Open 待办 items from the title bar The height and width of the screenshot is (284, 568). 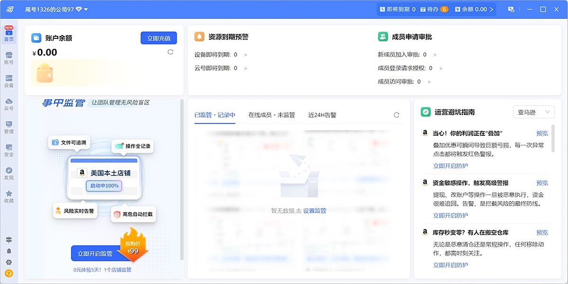tap(434, 9)
